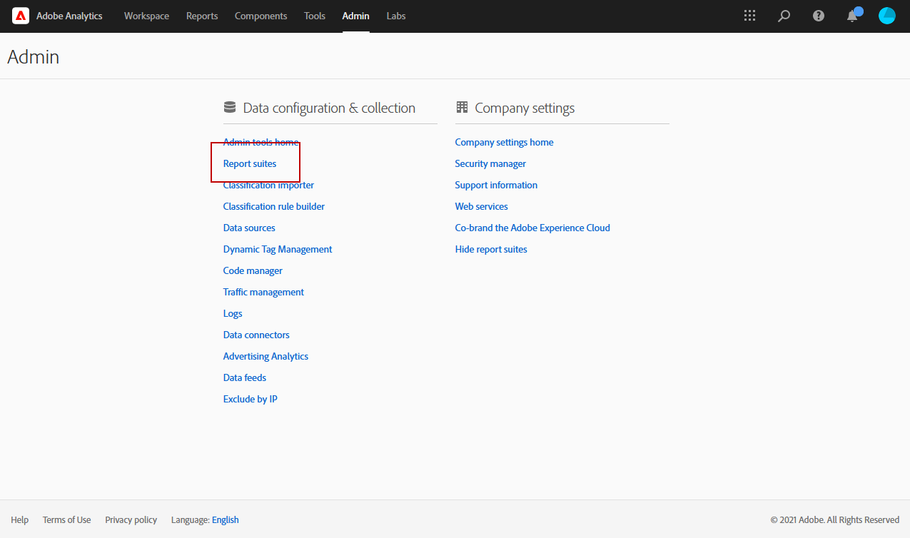
Task: Open Admin tools home link
Action: click(x=261, y=142)
